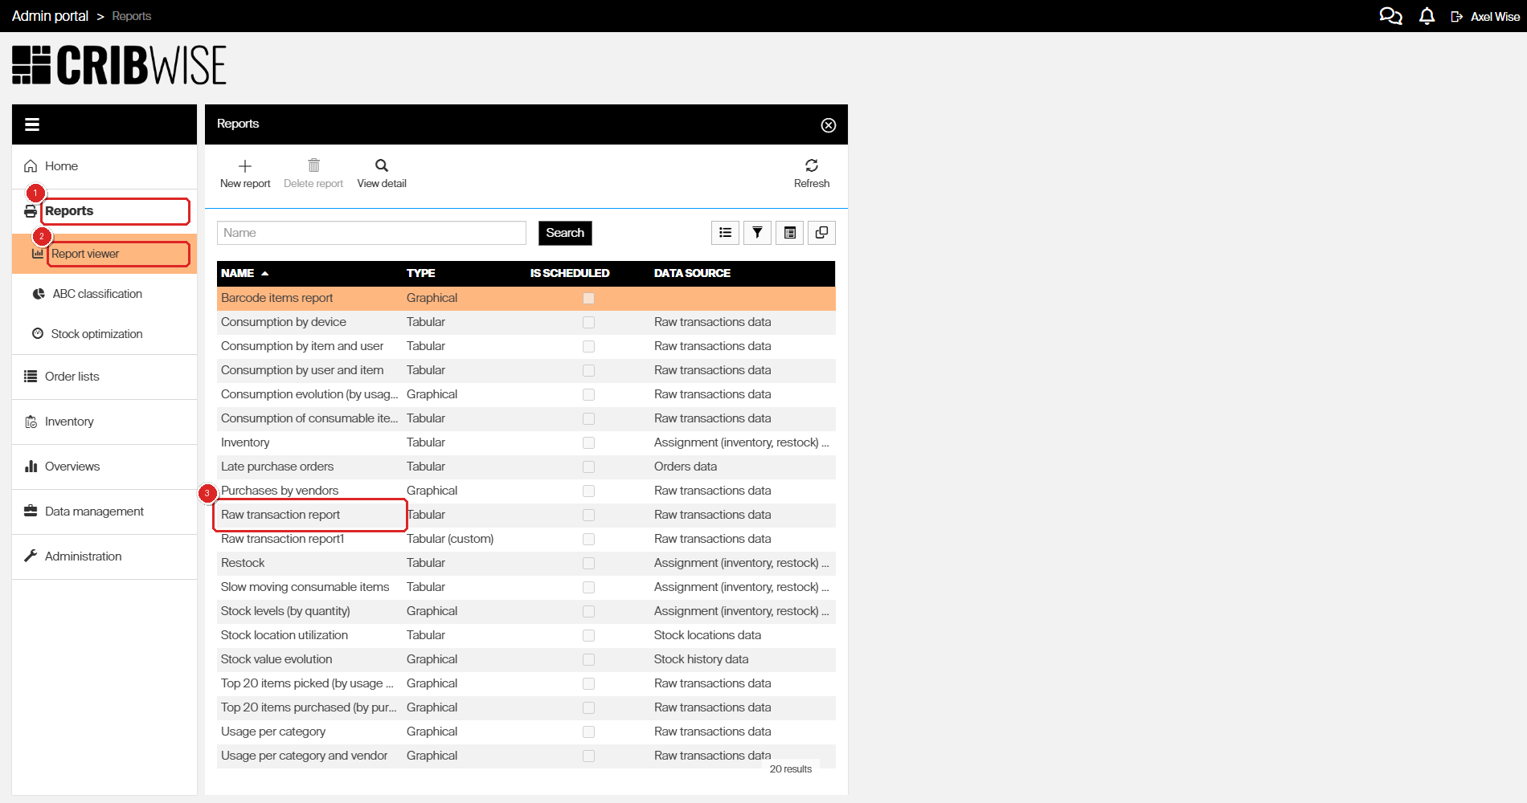
Task: Open the Reports sidebar section label
Action: pos(69,211)
